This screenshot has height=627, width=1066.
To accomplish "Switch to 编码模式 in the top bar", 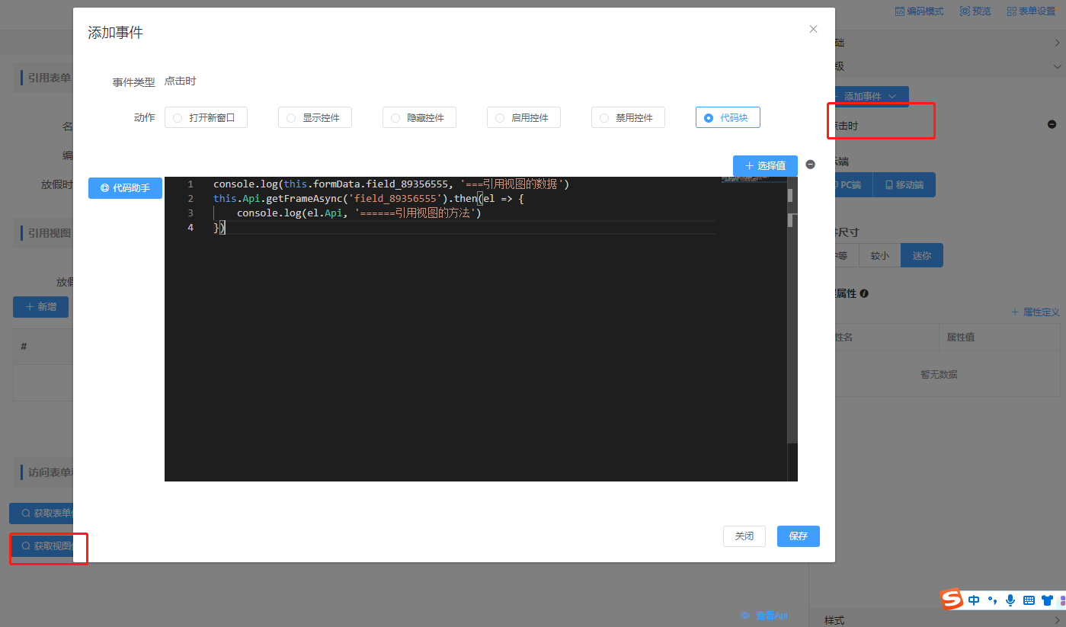I will click(x=920, y=11).
